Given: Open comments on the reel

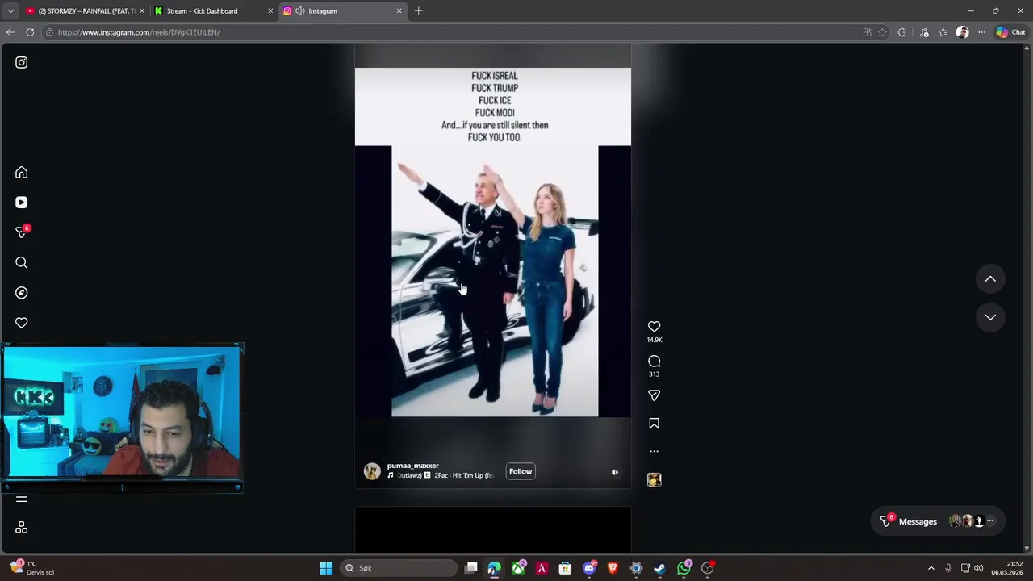Looking at the screenshot, I should click(x=655, y=362).
